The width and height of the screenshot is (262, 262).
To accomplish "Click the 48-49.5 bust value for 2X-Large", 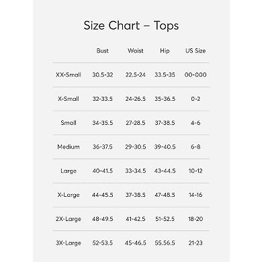I will pos(103,219).
